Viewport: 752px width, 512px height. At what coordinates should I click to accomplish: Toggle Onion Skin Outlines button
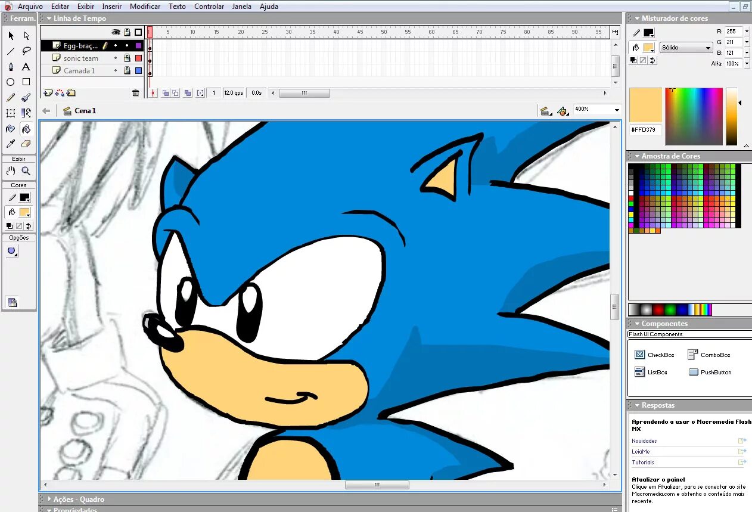pos(175,93)
